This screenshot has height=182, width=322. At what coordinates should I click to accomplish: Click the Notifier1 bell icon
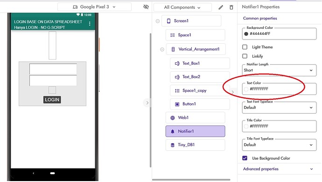click(x=173, y=131)
